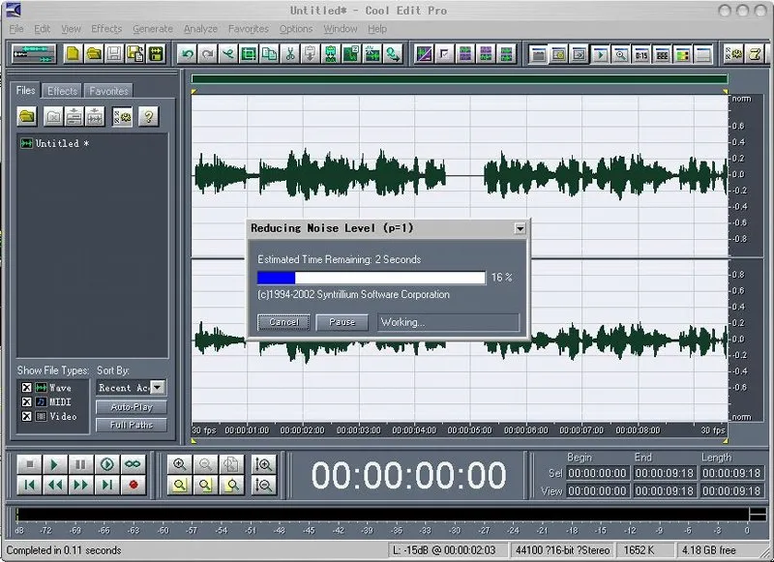Cancel the noise reduction process
774x562 pixels.
(283, 322)
